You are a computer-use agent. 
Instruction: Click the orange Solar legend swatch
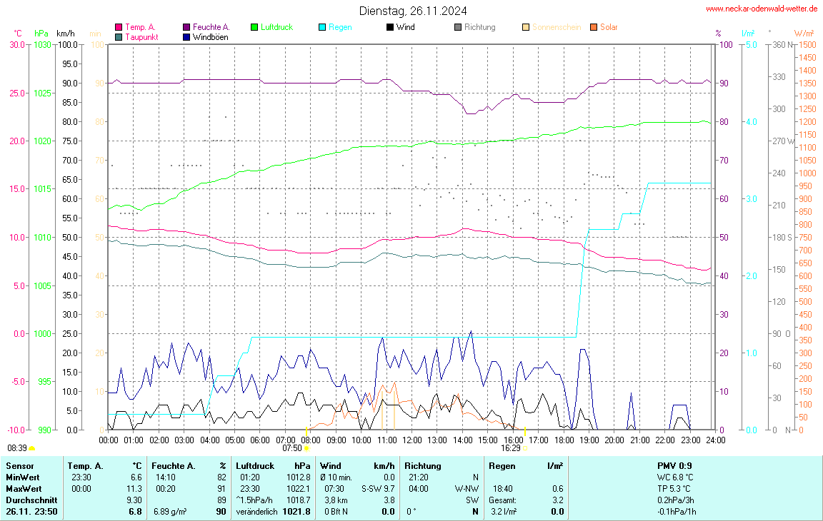[594, 27]
